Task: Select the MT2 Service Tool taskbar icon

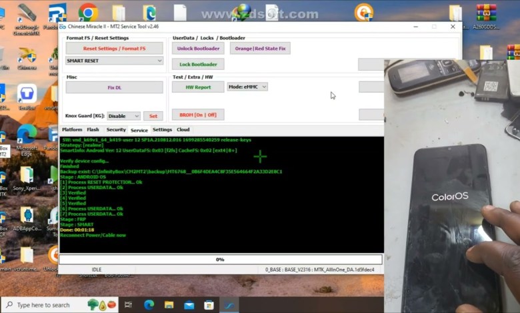Action: [x=229, y=305]
